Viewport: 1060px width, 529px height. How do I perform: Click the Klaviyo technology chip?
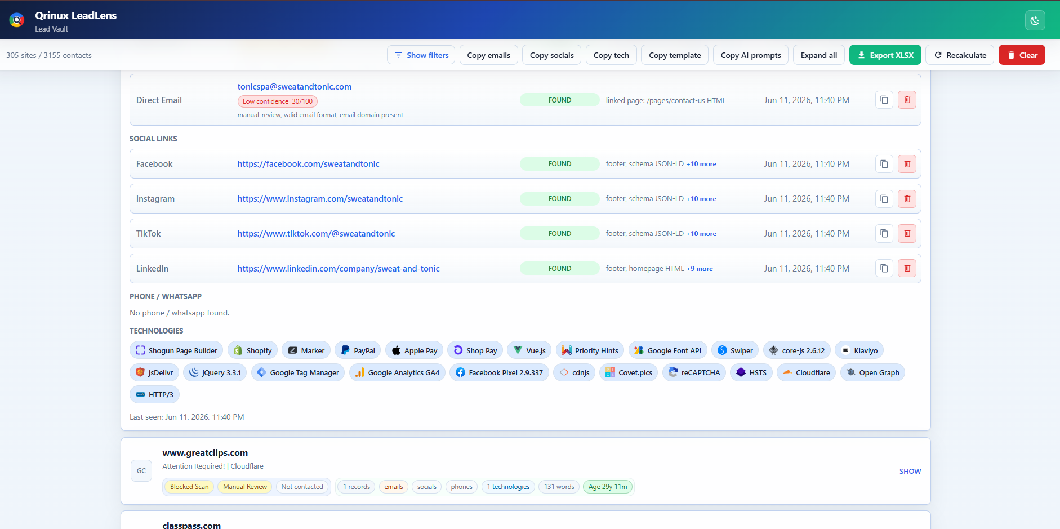[x=859, y=350]
